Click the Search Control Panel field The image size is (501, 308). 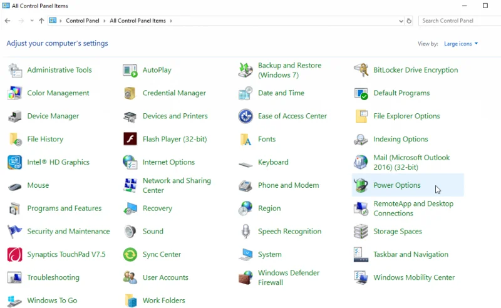[460, 21]
